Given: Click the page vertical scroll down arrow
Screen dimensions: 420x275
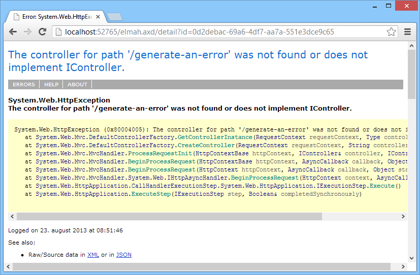Looking at the screenshot, I should (x=412, y=258).
